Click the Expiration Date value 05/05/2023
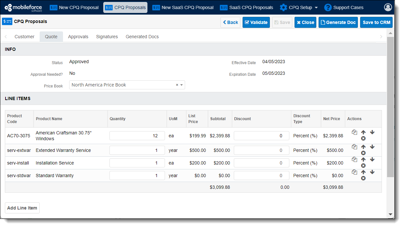Viewport: 403px width, 227px height. point(274,73)
